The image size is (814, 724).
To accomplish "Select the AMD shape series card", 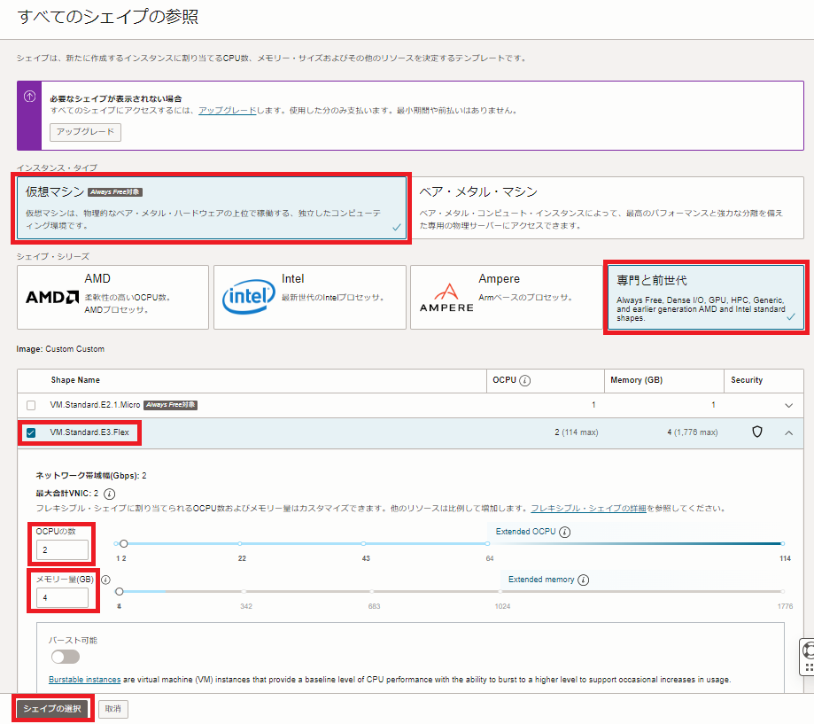I will click(112, 297).
